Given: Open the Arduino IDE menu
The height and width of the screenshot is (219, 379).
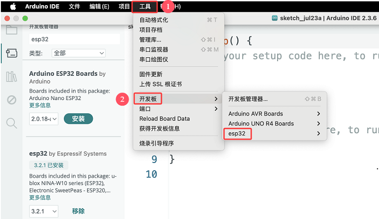Looking at the screenshot, I should tap(42, 7).
